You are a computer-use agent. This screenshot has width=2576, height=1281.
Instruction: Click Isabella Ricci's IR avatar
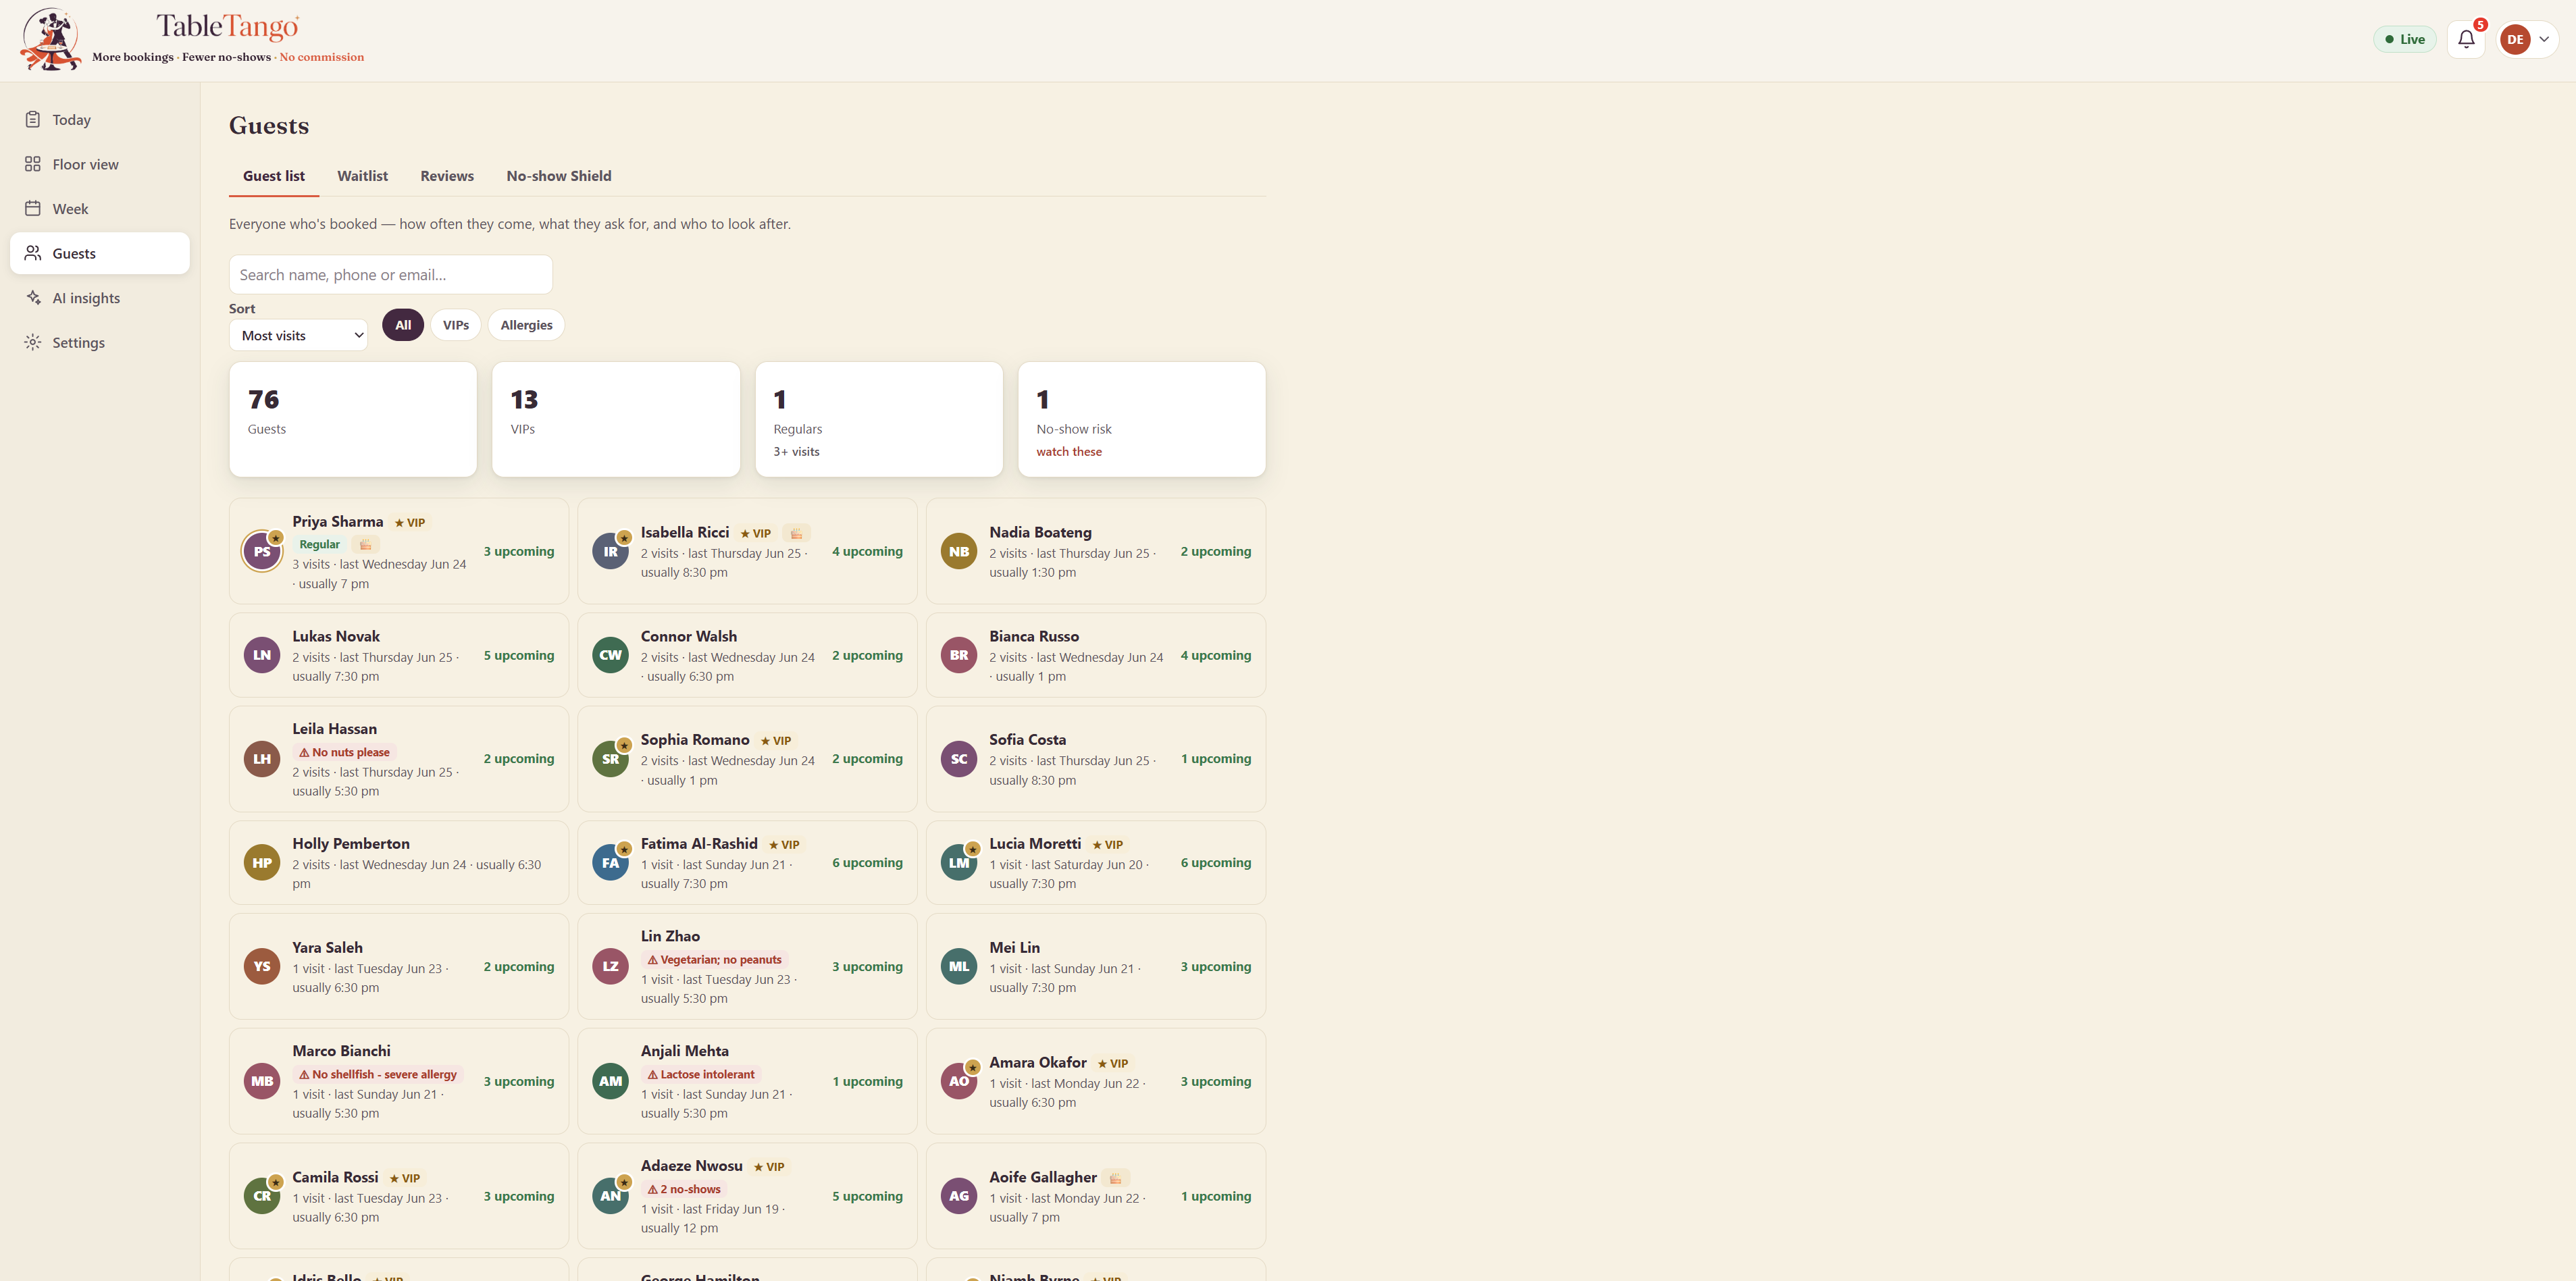[610, 551]
